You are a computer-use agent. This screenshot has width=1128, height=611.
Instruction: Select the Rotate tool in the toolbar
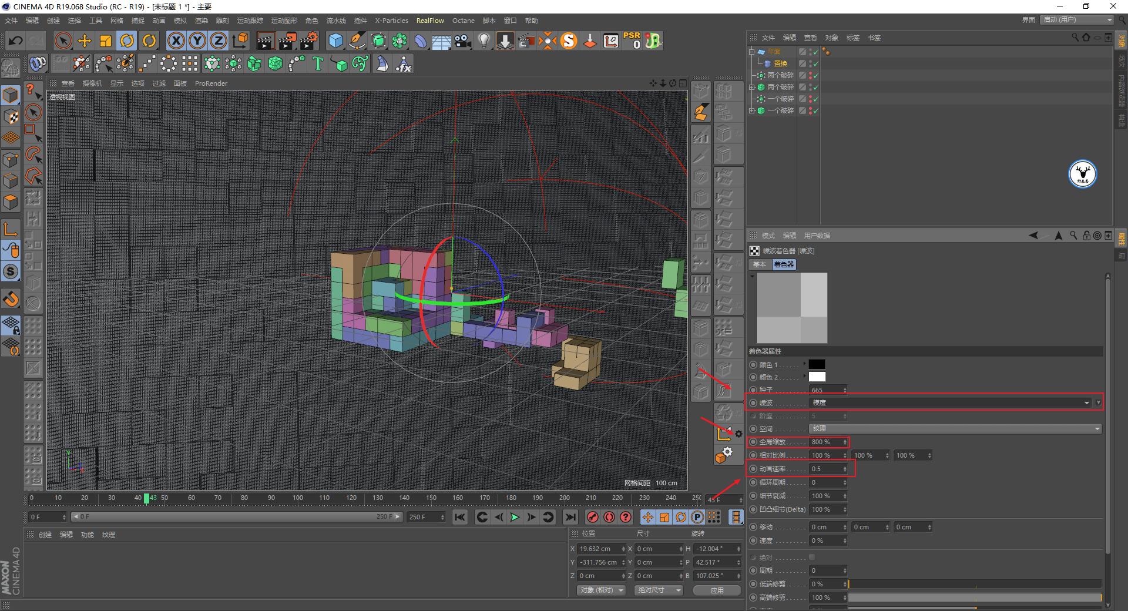pyautogui.click(x=127, y=41)
